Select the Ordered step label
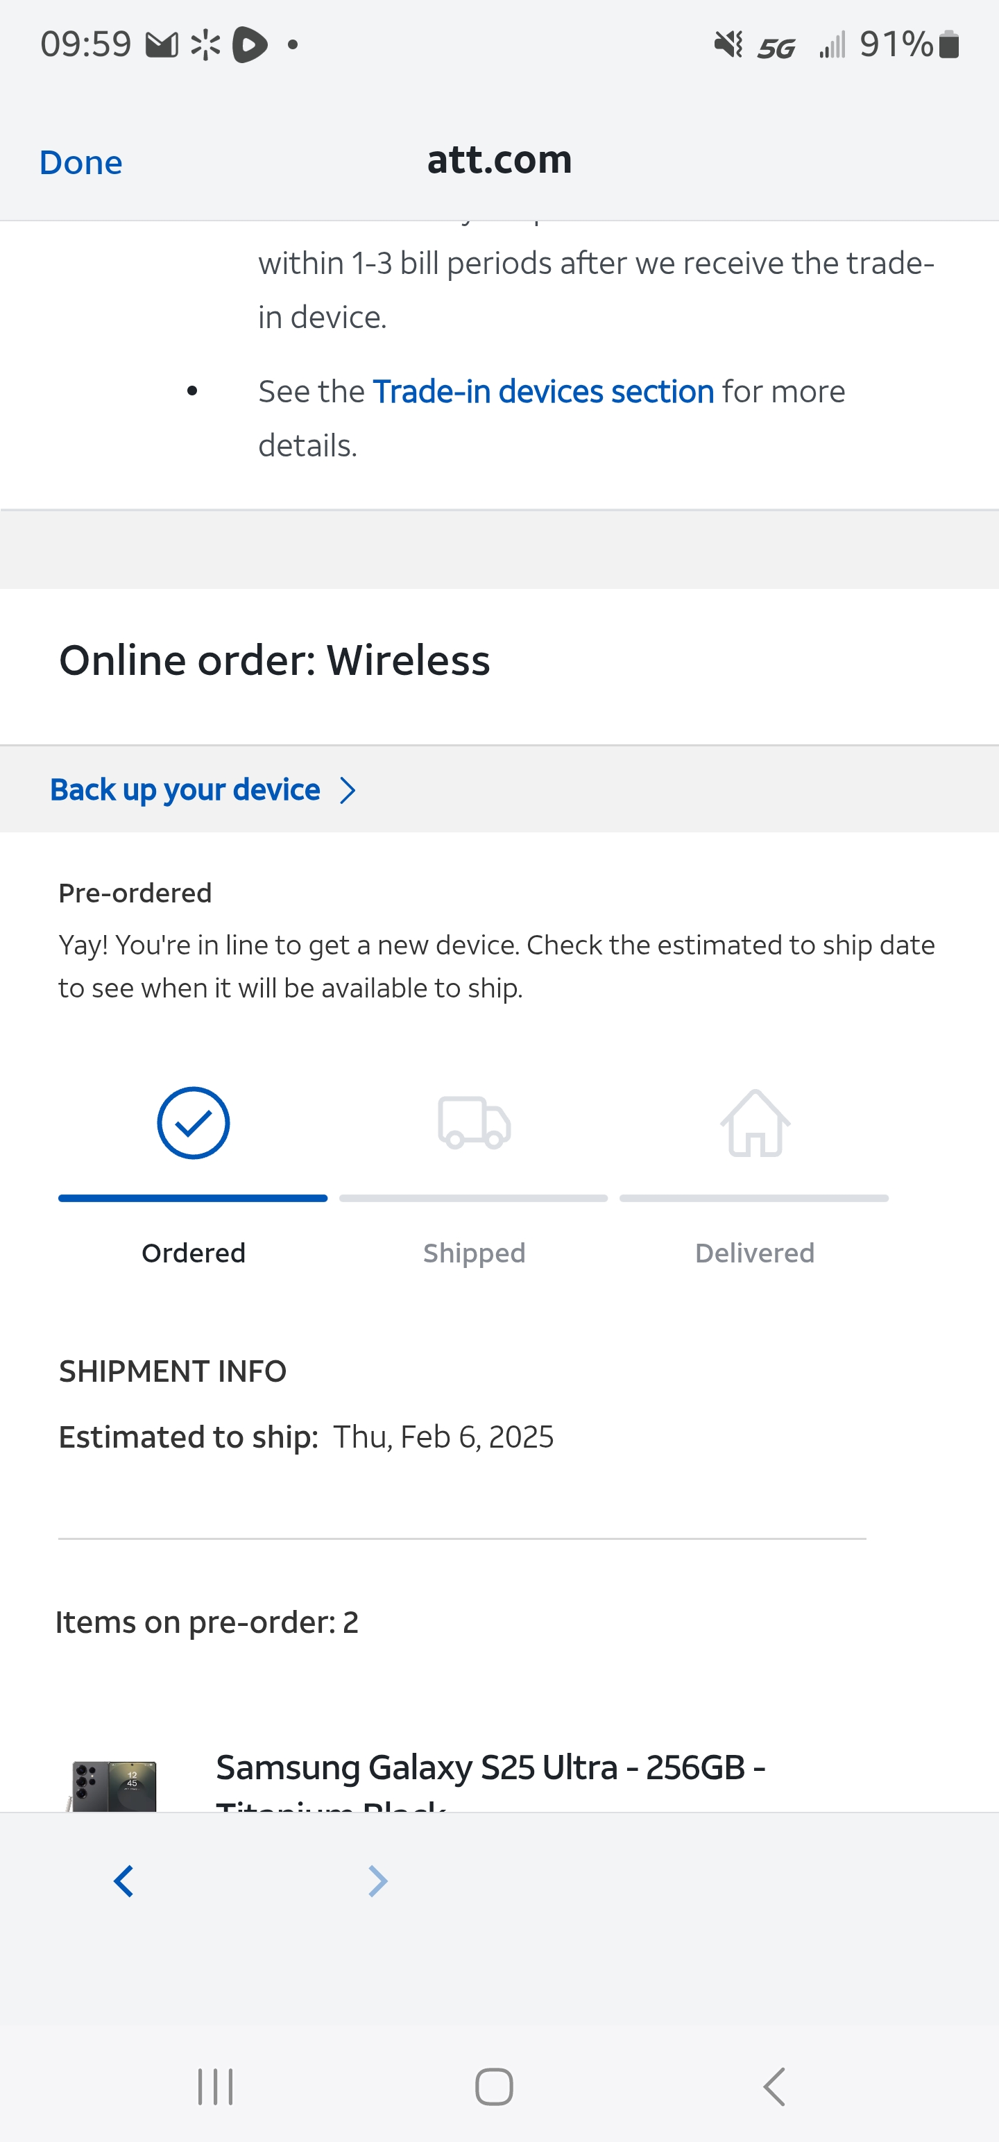The height and width of the screenshot is (2142, 999). click(193, 1253)
